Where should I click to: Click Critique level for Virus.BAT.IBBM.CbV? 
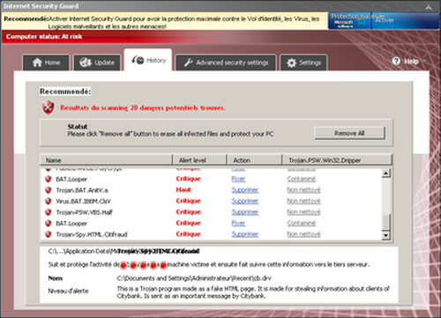tap(188, 201)
